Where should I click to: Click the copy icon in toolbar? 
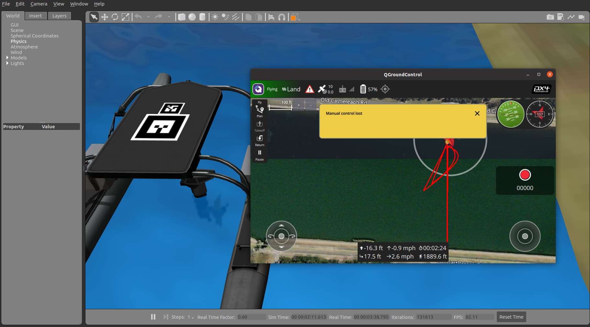tap(249, 17)
